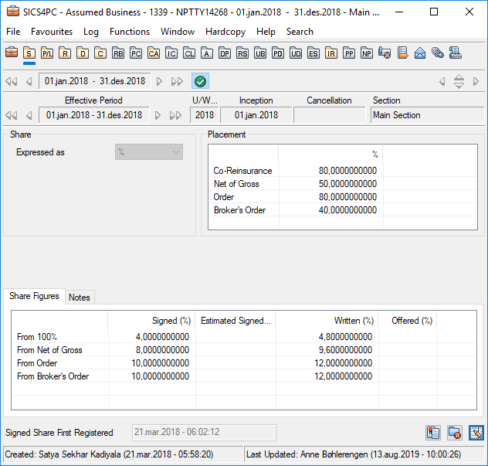Click the edit pencil icon at bottom right
488x466 pixels.
[x=476, y=433]
